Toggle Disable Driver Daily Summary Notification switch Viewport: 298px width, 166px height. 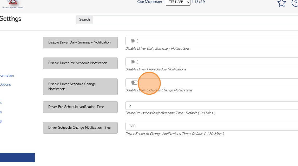click(134, 41)
